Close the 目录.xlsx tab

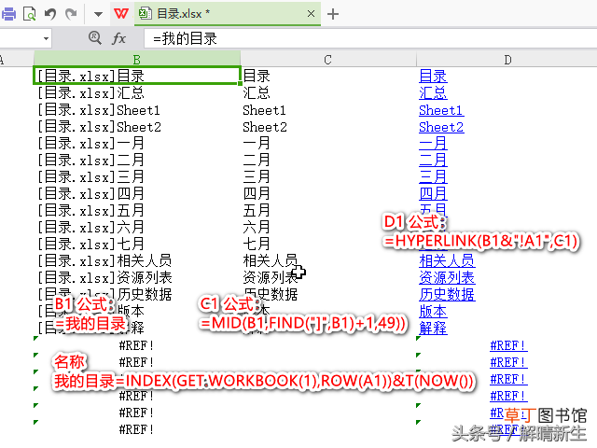(x=311, y=14)
